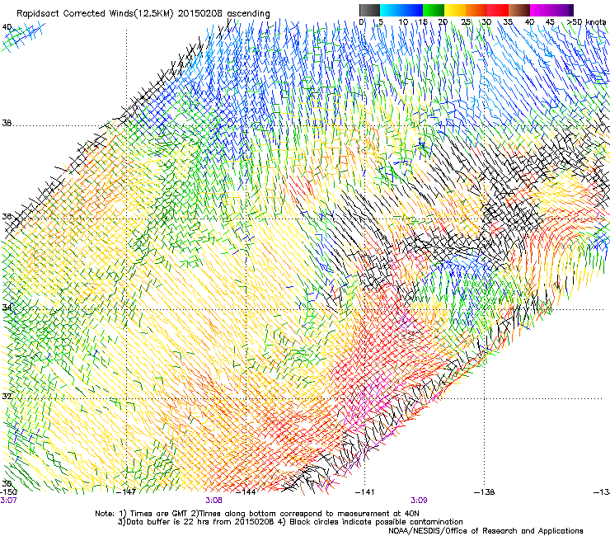The width and height of the screenshot is (610, 536).
Task: Click the longitude label '-141'
Action: [365, 492]
